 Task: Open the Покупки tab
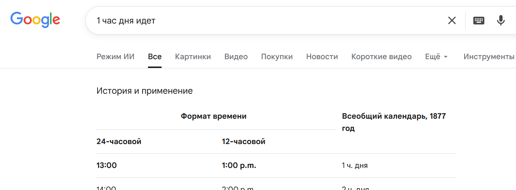(x=277, y=57)
